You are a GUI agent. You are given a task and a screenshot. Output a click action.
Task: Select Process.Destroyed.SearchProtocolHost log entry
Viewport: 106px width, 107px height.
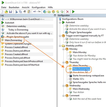(x=24, y=61)
